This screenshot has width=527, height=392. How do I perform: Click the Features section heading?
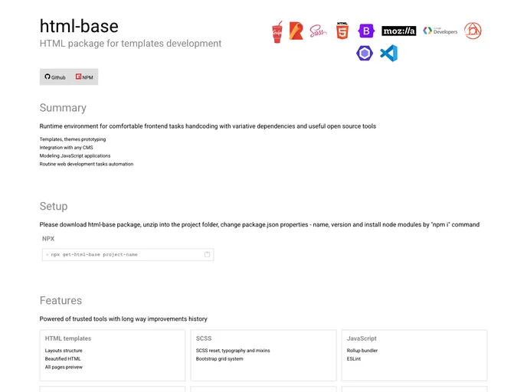pos(61,301)
